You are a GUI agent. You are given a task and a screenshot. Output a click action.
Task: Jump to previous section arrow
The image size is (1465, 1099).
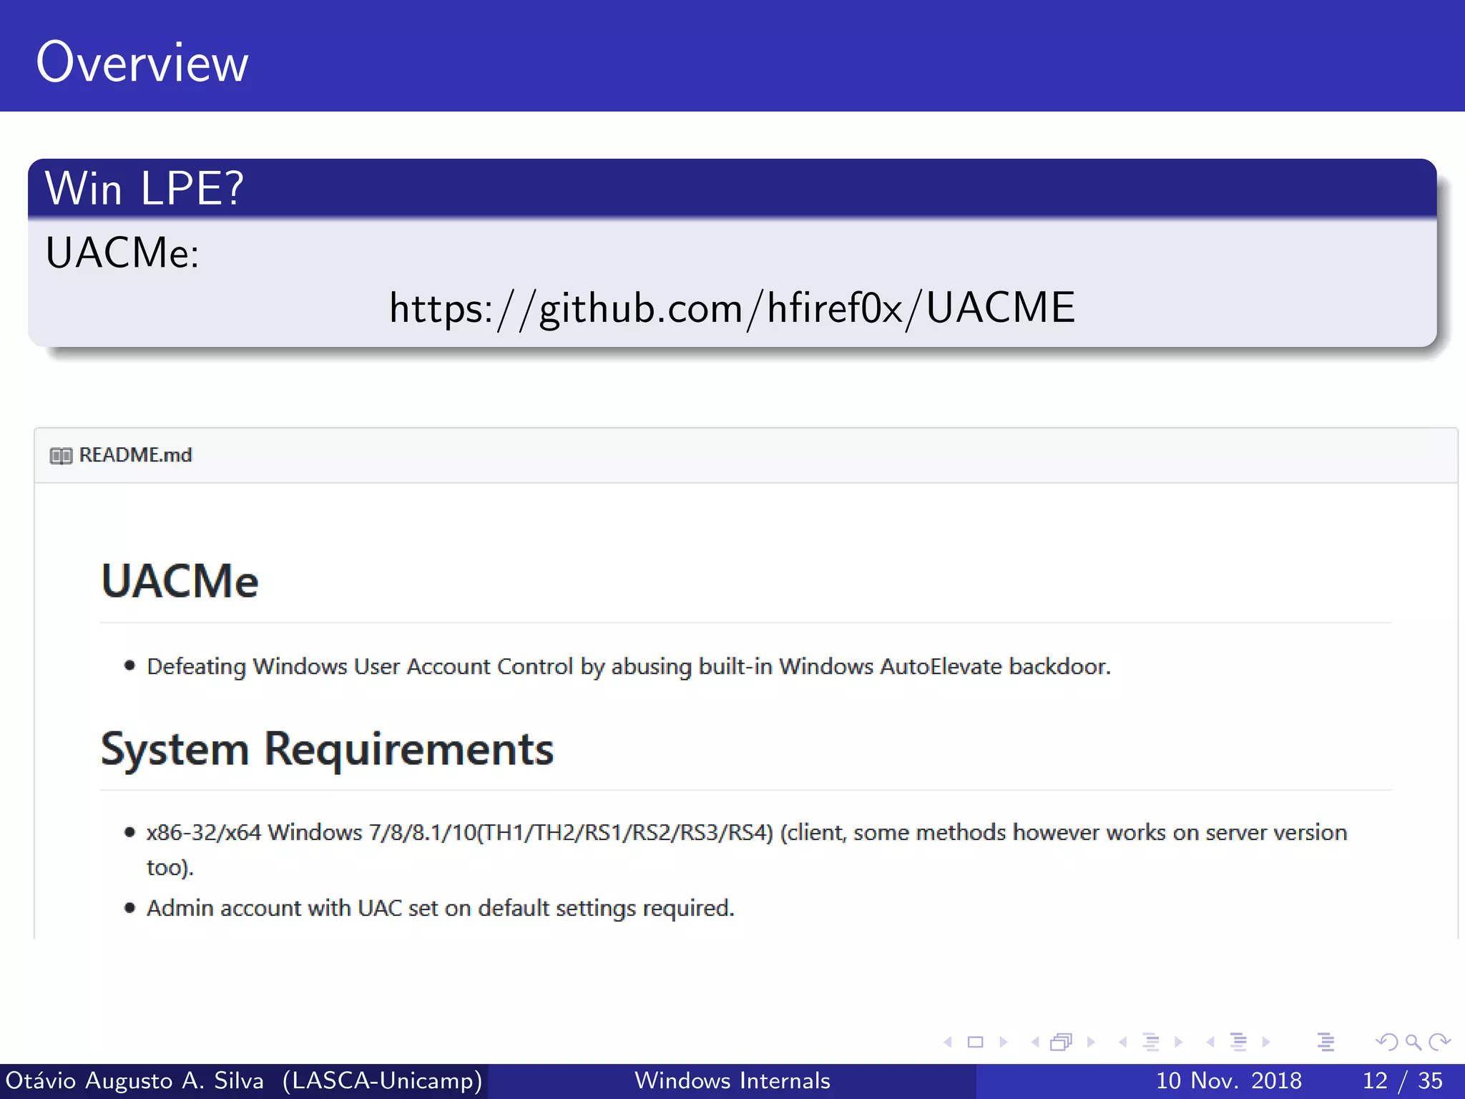(x=1210, y=1042)
